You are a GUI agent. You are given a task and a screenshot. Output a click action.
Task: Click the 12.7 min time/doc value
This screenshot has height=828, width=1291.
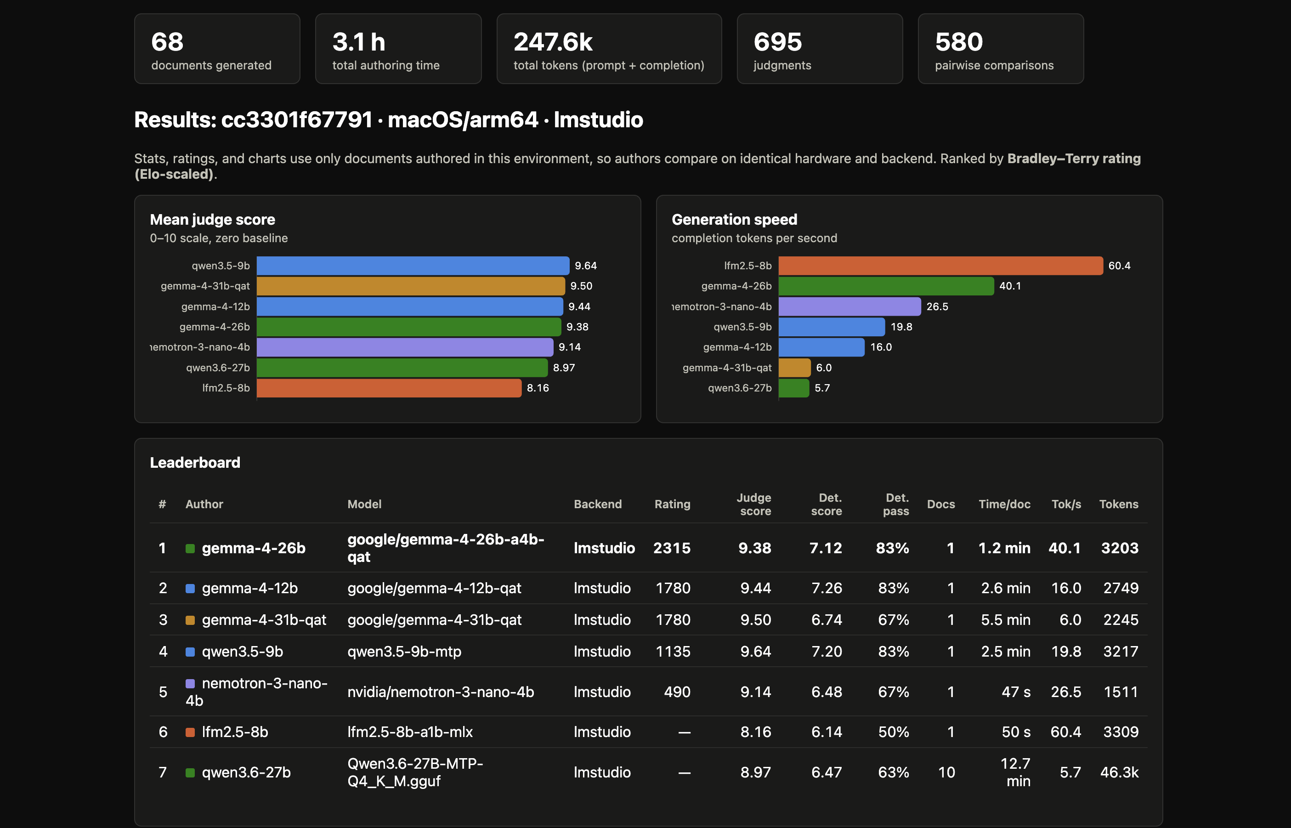click(x=1015, y=772)
